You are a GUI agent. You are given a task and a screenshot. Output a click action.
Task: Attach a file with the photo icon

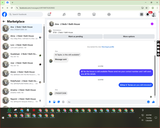point(54,102)
